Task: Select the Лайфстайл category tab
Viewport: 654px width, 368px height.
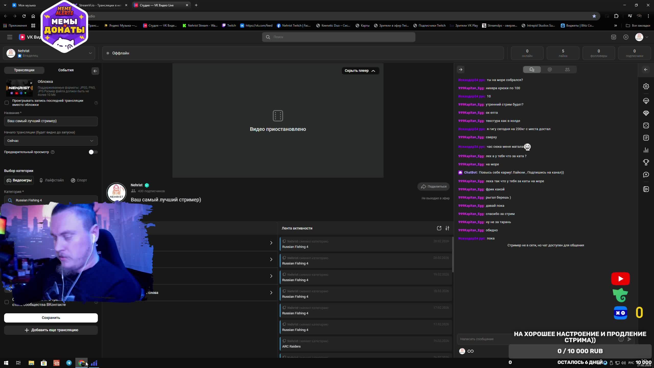Action: [51, 180]
